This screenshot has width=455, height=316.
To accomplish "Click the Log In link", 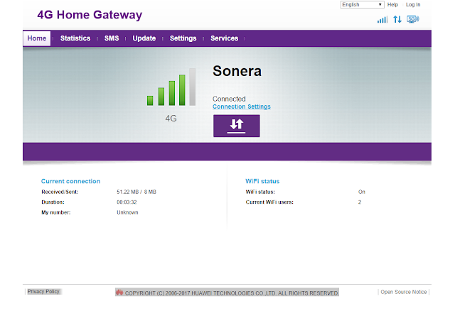I will 413,5.
